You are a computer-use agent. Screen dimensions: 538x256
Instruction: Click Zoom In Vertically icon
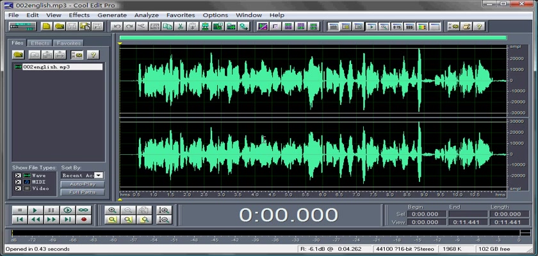tap(164, 210)
